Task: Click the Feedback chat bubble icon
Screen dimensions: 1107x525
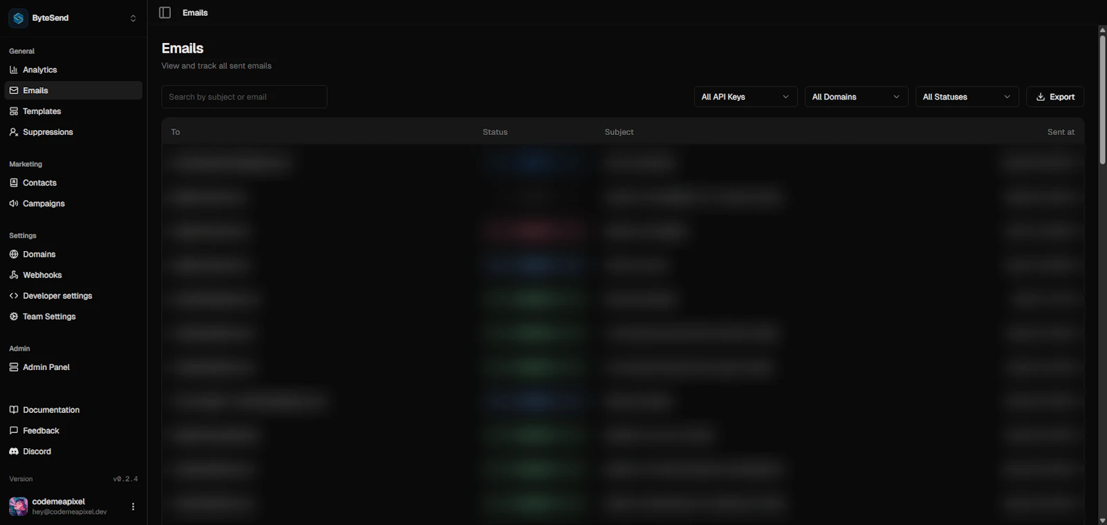Action: (14, 431)
